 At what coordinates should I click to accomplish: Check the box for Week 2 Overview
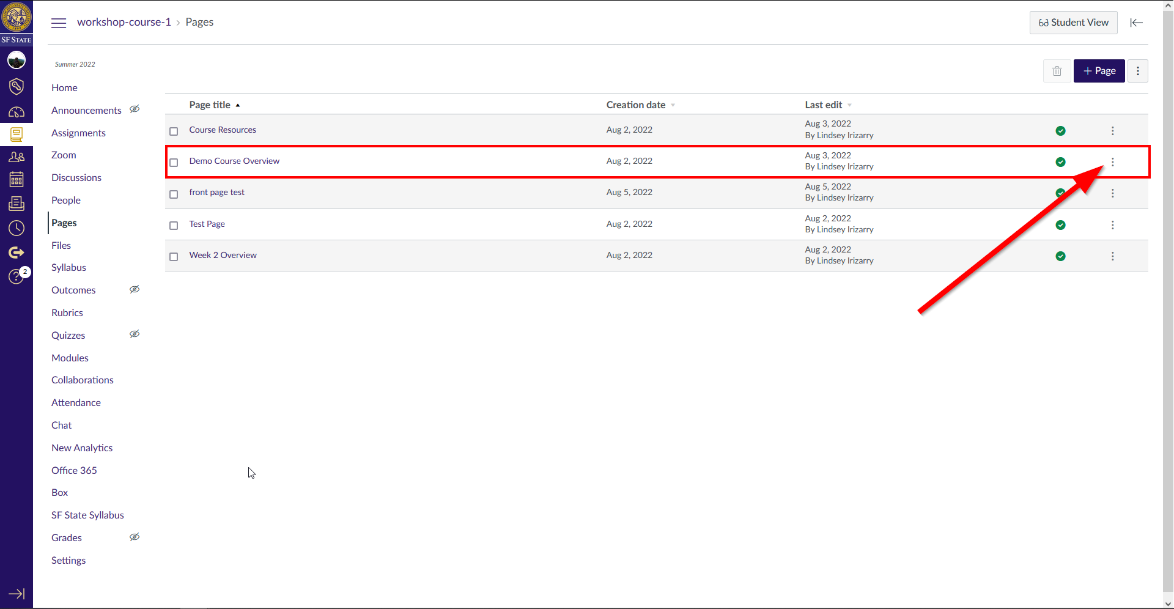[174, 257]
